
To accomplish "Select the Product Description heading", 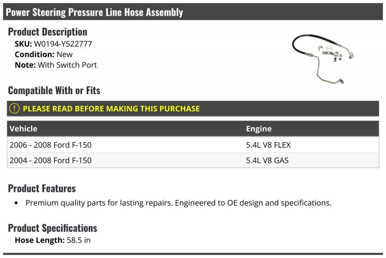I will [48, 32].
